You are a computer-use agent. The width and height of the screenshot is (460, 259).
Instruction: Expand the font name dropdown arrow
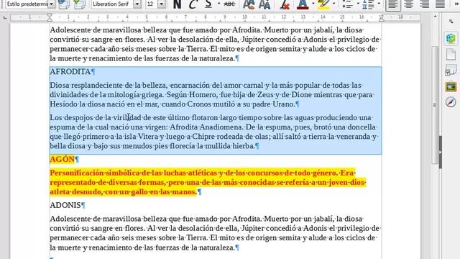[x=137, y=4]
